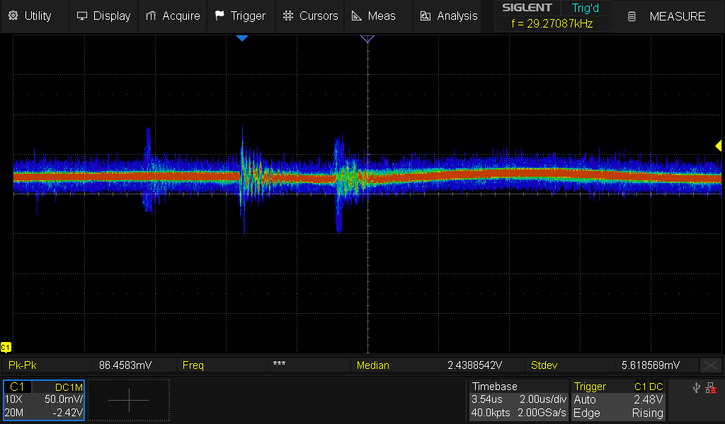Open the Display menu

click(103, 16)
